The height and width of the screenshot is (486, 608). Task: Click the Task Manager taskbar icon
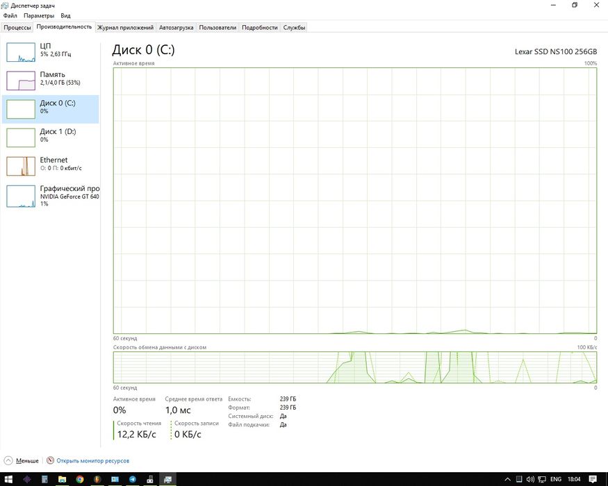click(167, 479)
